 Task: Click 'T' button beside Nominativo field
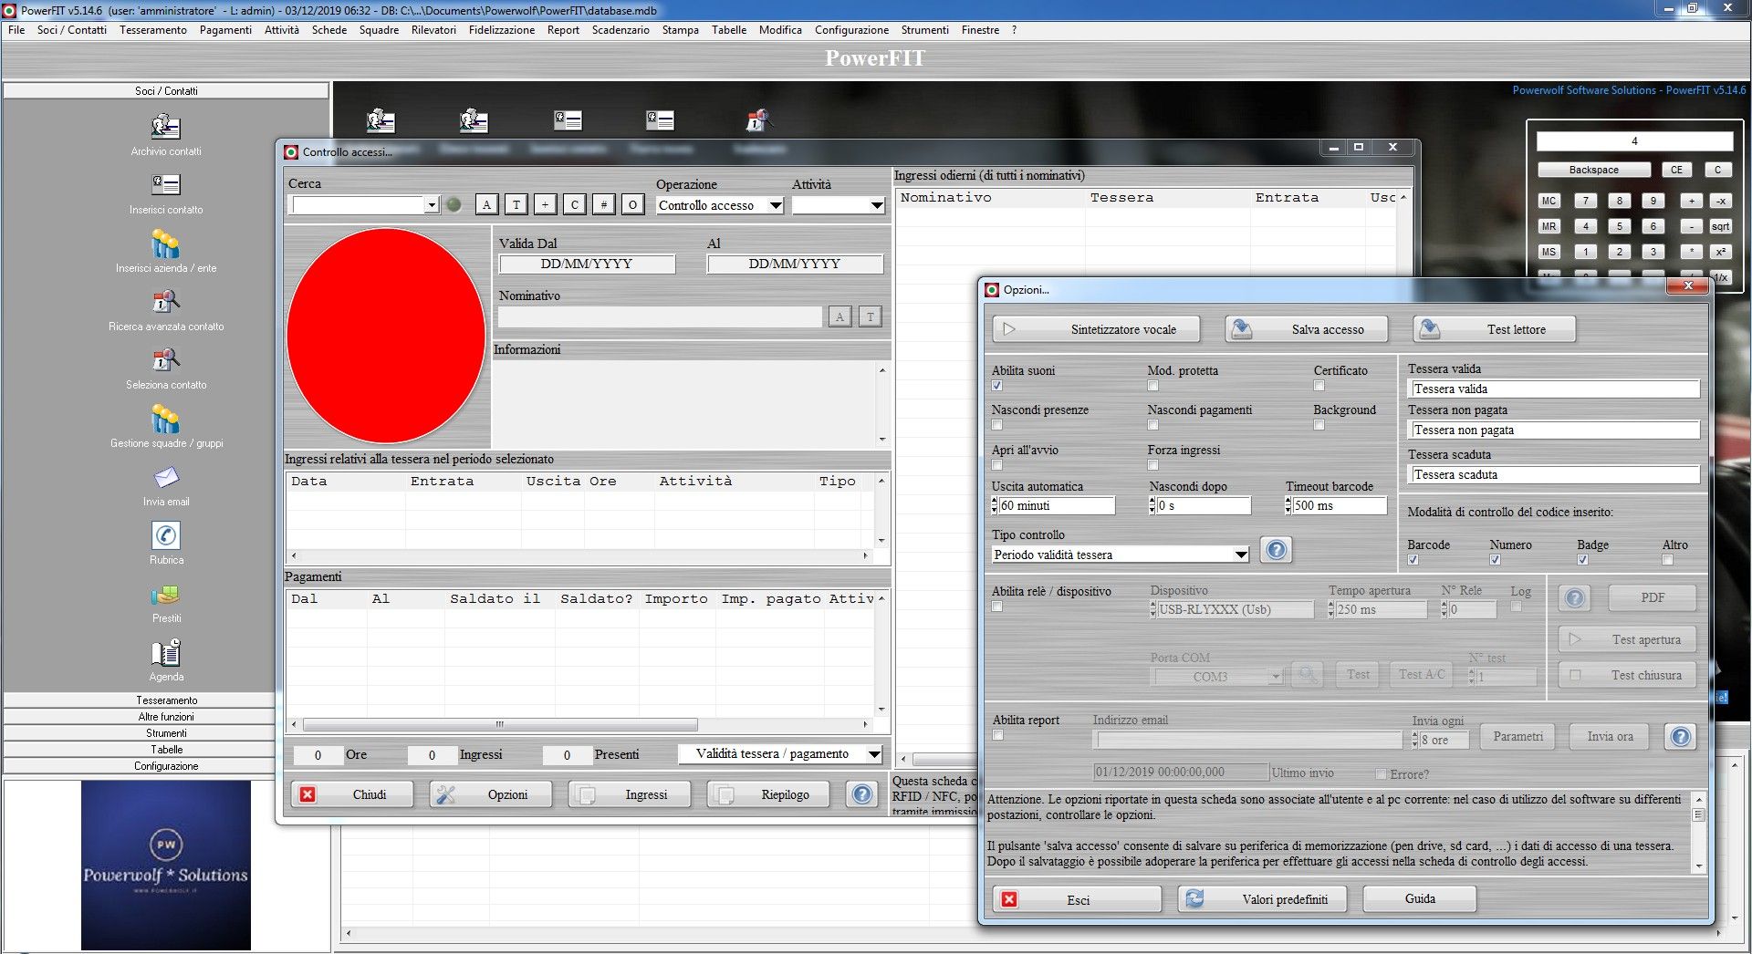871,316
